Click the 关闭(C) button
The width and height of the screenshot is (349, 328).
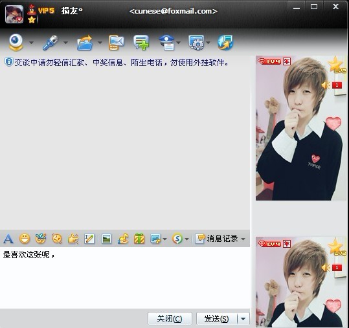[170, 319]
